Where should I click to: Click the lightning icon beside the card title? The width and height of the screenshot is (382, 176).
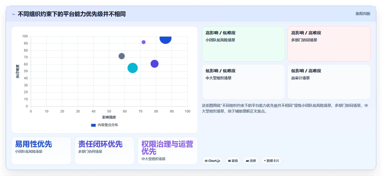(13, 14)
